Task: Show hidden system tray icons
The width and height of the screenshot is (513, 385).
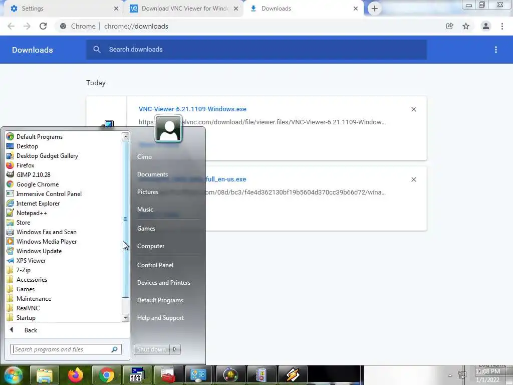Action: click(x=450, y=375)
